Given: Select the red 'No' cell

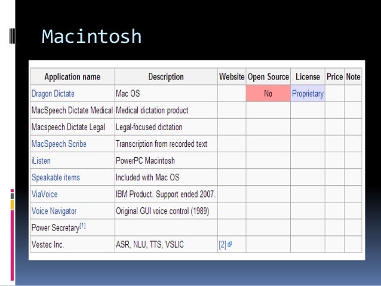Looking at the screenshot, I should [x=268, y=94].
